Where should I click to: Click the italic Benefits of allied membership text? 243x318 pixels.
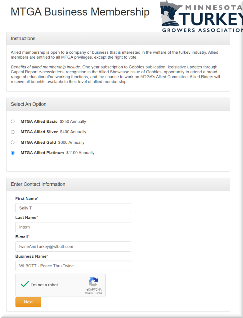coord(46,67)
